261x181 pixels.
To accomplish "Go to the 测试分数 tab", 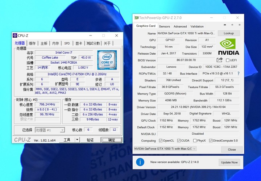I will (93, 43).
